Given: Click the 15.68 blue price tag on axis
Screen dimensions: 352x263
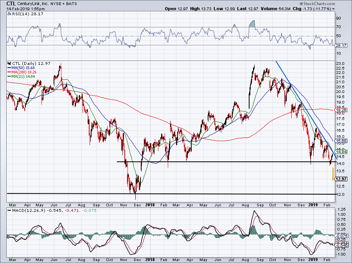Looking at the screenshot, I should 341,141.
